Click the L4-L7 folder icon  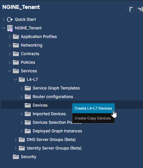22,80
